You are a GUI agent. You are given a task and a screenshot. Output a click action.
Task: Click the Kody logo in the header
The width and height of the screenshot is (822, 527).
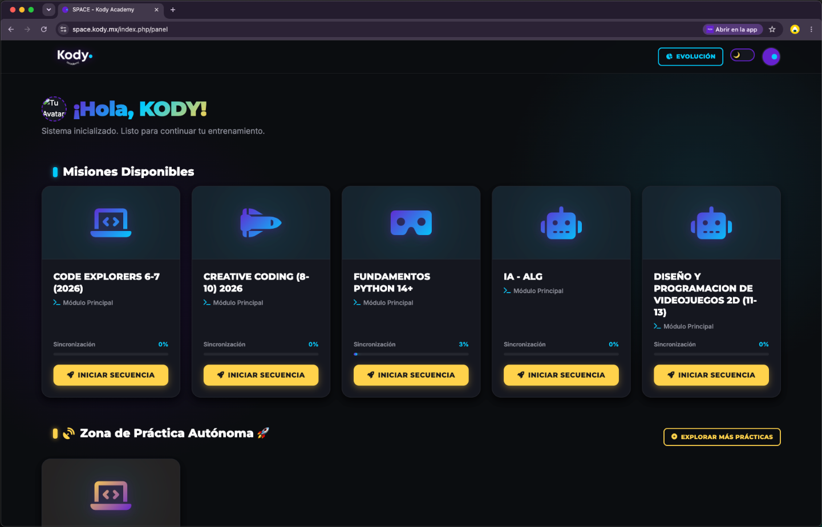(75, 56)
